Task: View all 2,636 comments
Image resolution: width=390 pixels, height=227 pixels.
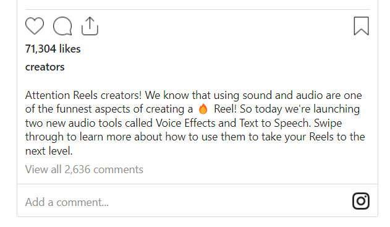Action: click(x=84, y=169)
